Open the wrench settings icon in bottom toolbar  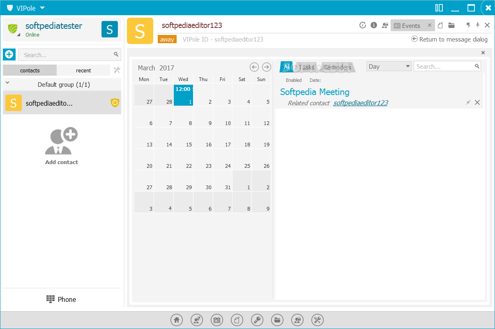coord(318,320)
